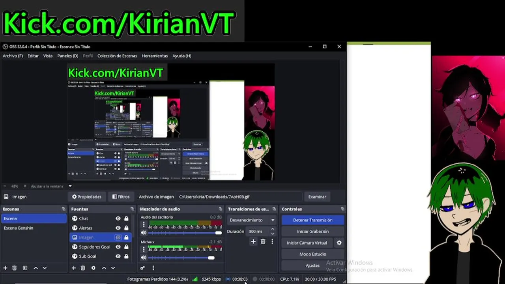Undock the Transiciones de escena panel
Screen dimensions: 505x284
[275, 209]
